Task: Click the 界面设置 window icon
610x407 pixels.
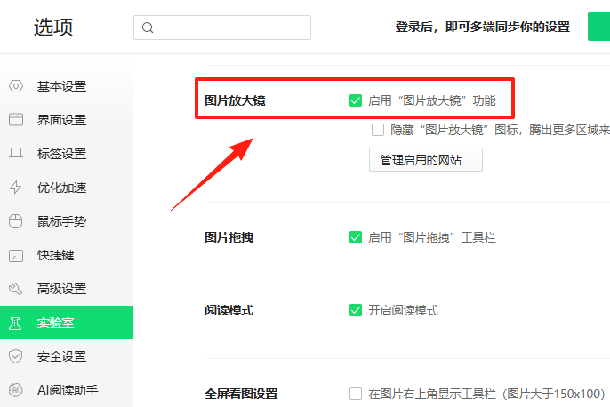Action: [x=16, y=120]
